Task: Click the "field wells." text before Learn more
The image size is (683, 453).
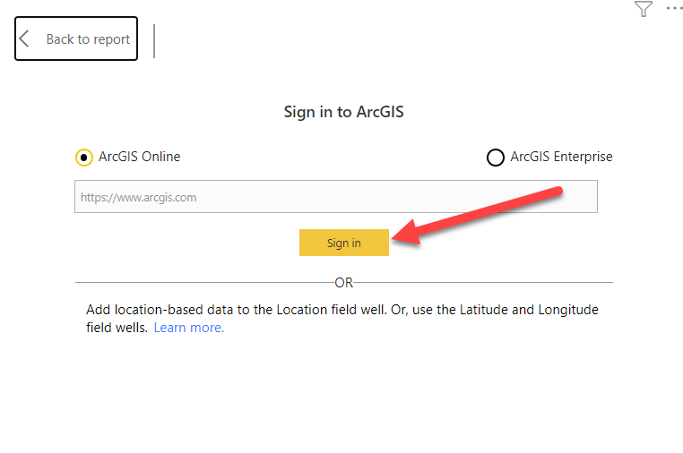Action: click(x=117, y=328)
